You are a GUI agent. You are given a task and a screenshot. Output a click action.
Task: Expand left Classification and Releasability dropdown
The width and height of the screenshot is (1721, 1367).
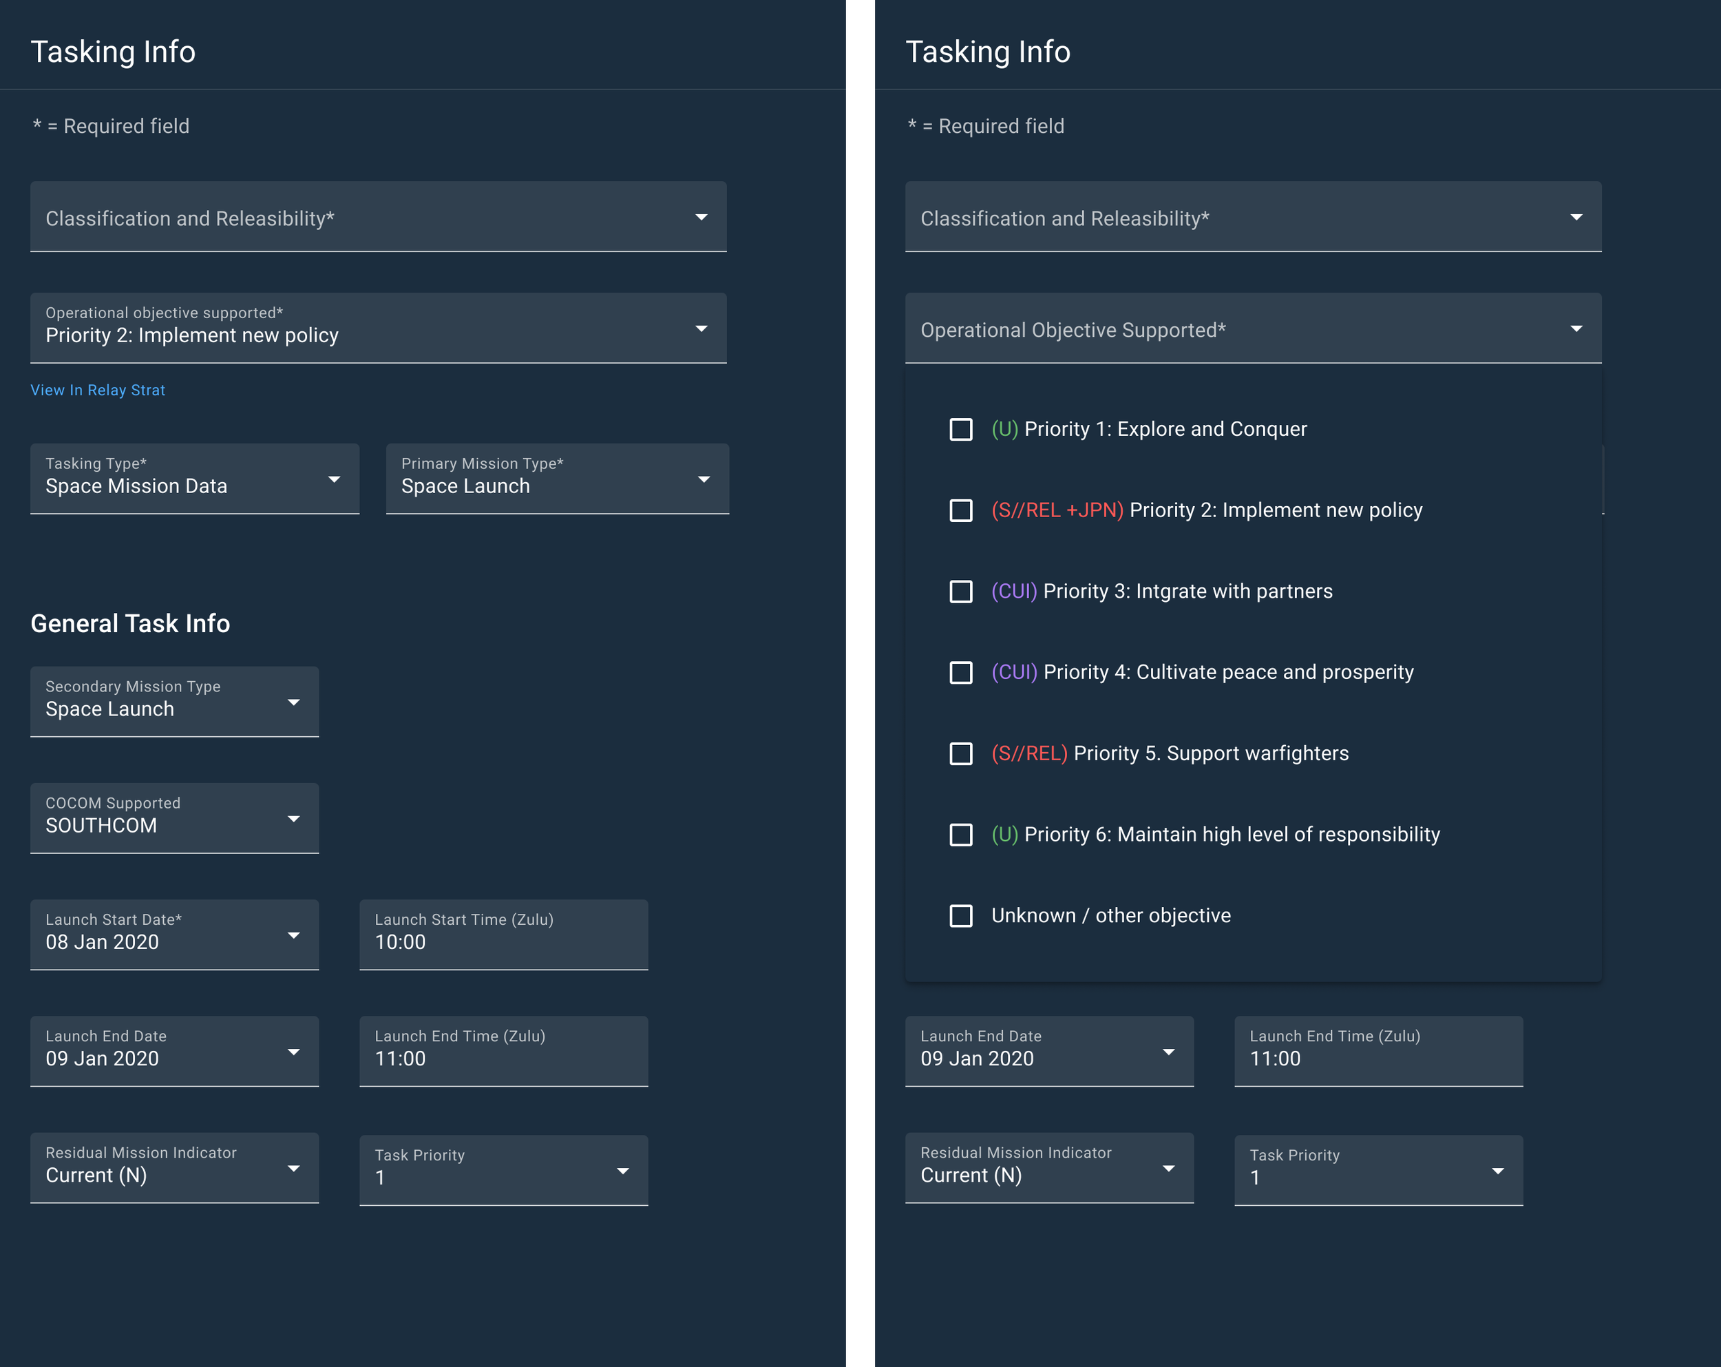tap(377, 217)
